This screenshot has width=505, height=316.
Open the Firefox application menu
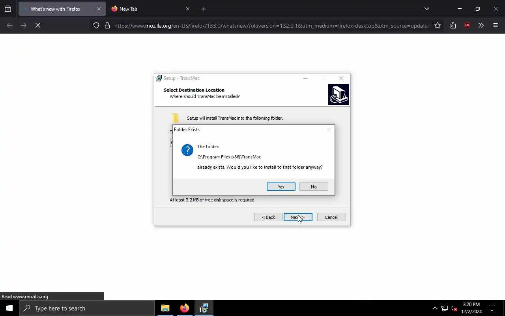point(496,25)
